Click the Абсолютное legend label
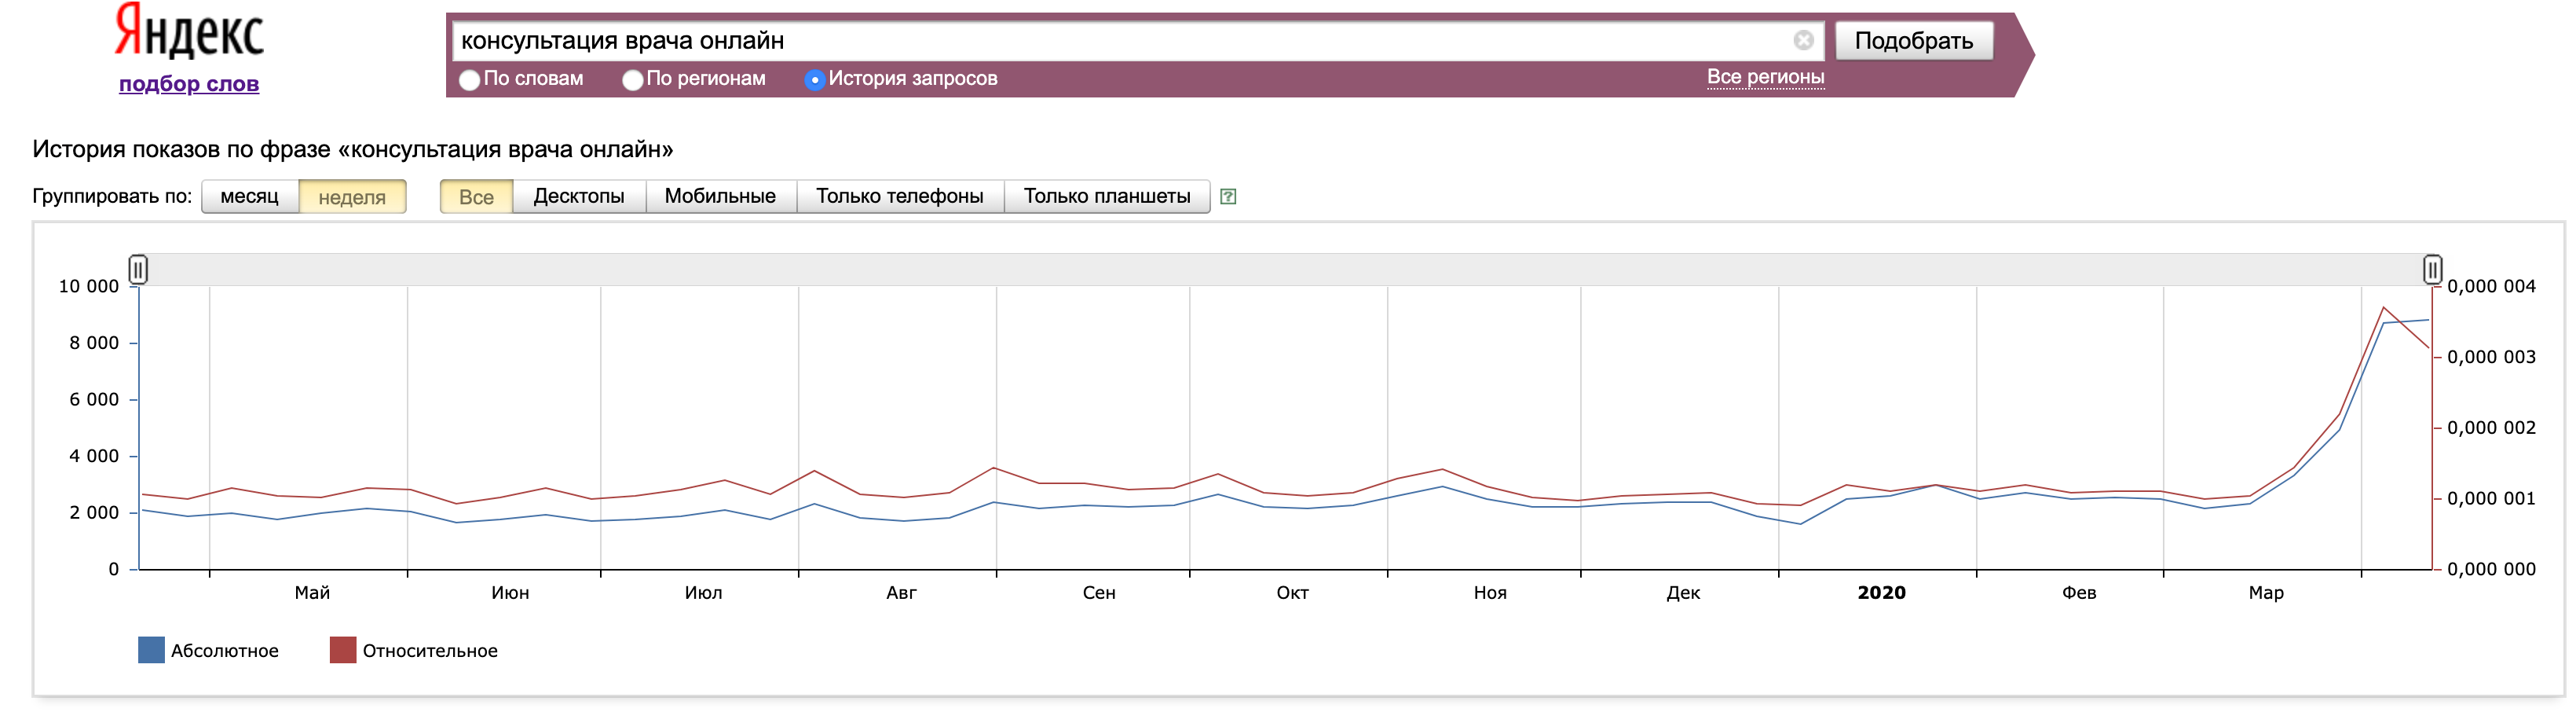The height and width of the screenshot is (712, 2576). pyautogui.click(x=225, y=651)
